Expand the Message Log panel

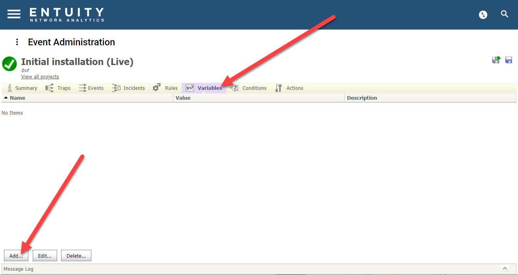pyautogui.click(x=505, y=268)
